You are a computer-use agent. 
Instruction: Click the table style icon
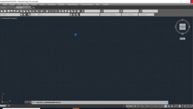click(121, 11)
